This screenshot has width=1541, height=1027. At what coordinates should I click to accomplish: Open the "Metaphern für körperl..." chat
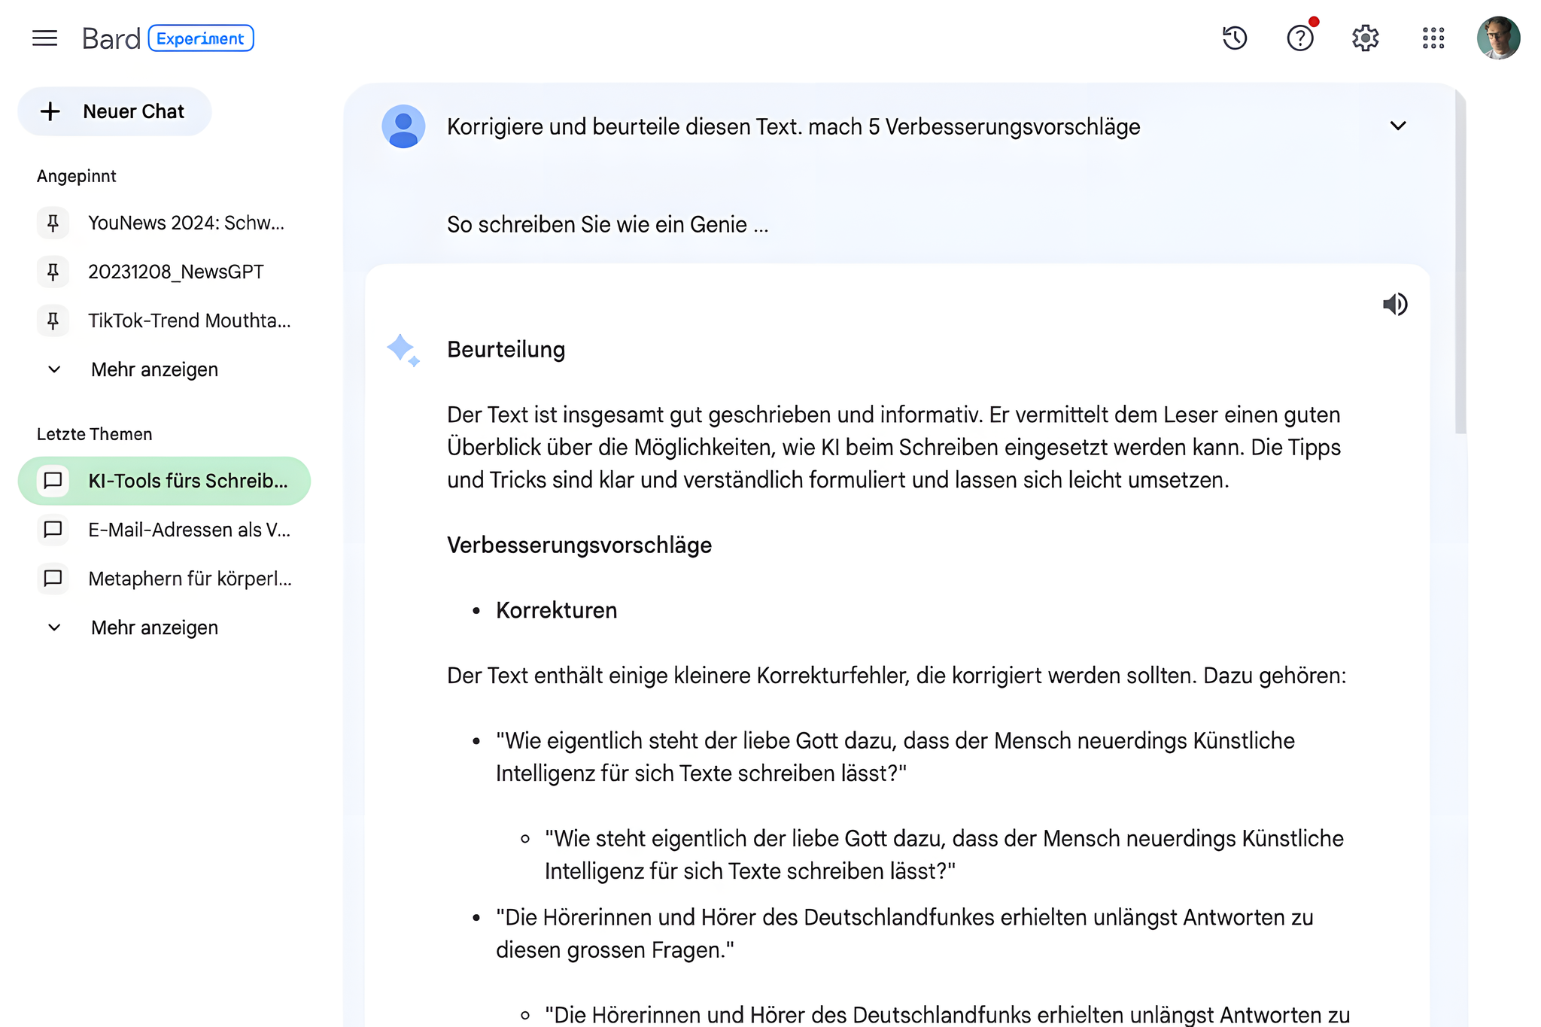point(189,579)
